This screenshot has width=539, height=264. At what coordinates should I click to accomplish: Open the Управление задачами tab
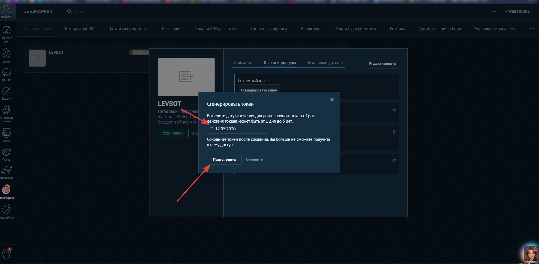495,29
